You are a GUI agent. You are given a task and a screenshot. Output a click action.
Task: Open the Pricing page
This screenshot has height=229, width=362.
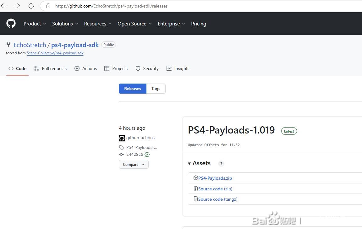[199, 24]
